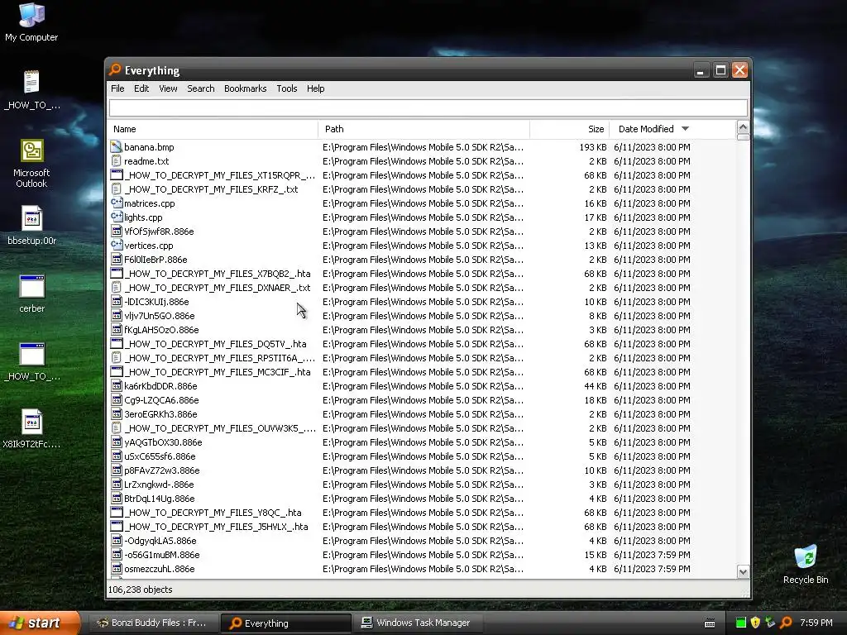The height and width of the screenshot is (635, 847).
Task: Select file 3eroEGRKh3.886e
Action: click(160, 414)
